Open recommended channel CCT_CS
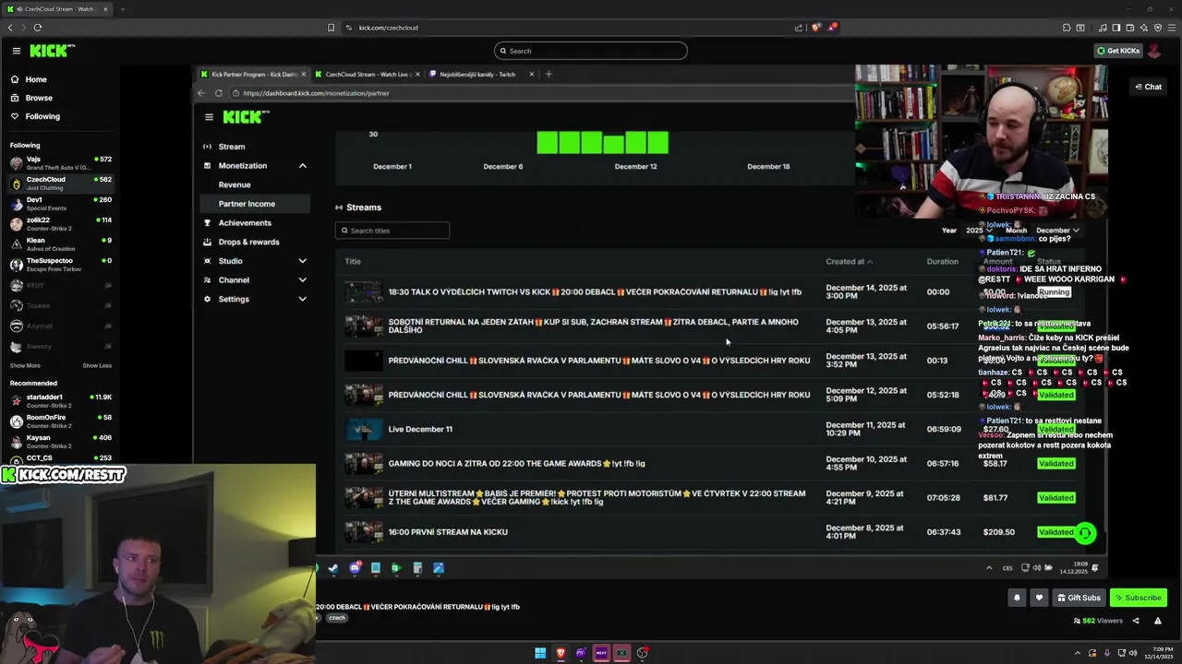Viewport: 1182px width, 664px height. (60, 458)
